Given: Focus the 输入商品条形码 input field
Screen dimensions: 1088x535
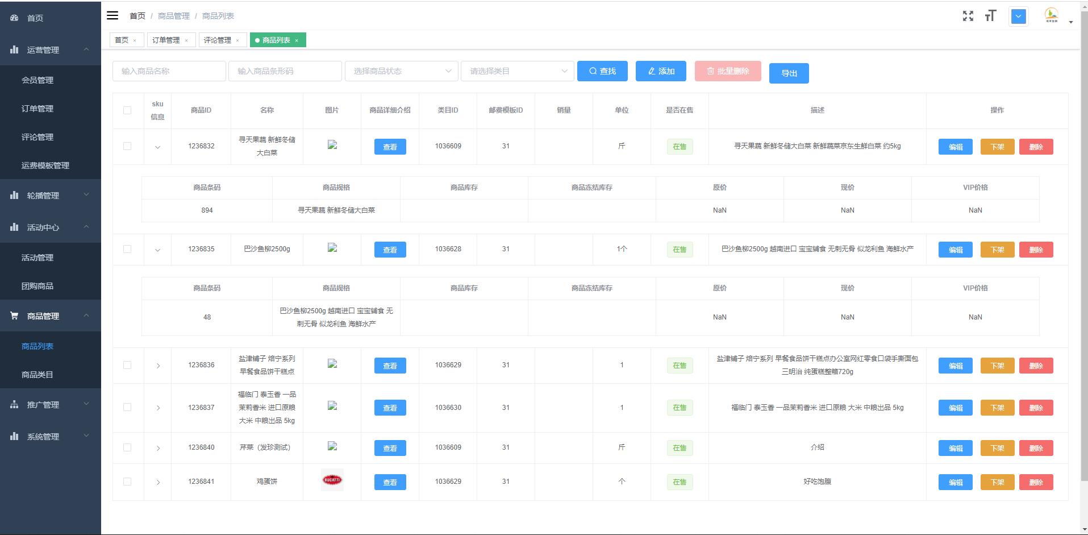Looking at the screenshot, I should [285, 71].
